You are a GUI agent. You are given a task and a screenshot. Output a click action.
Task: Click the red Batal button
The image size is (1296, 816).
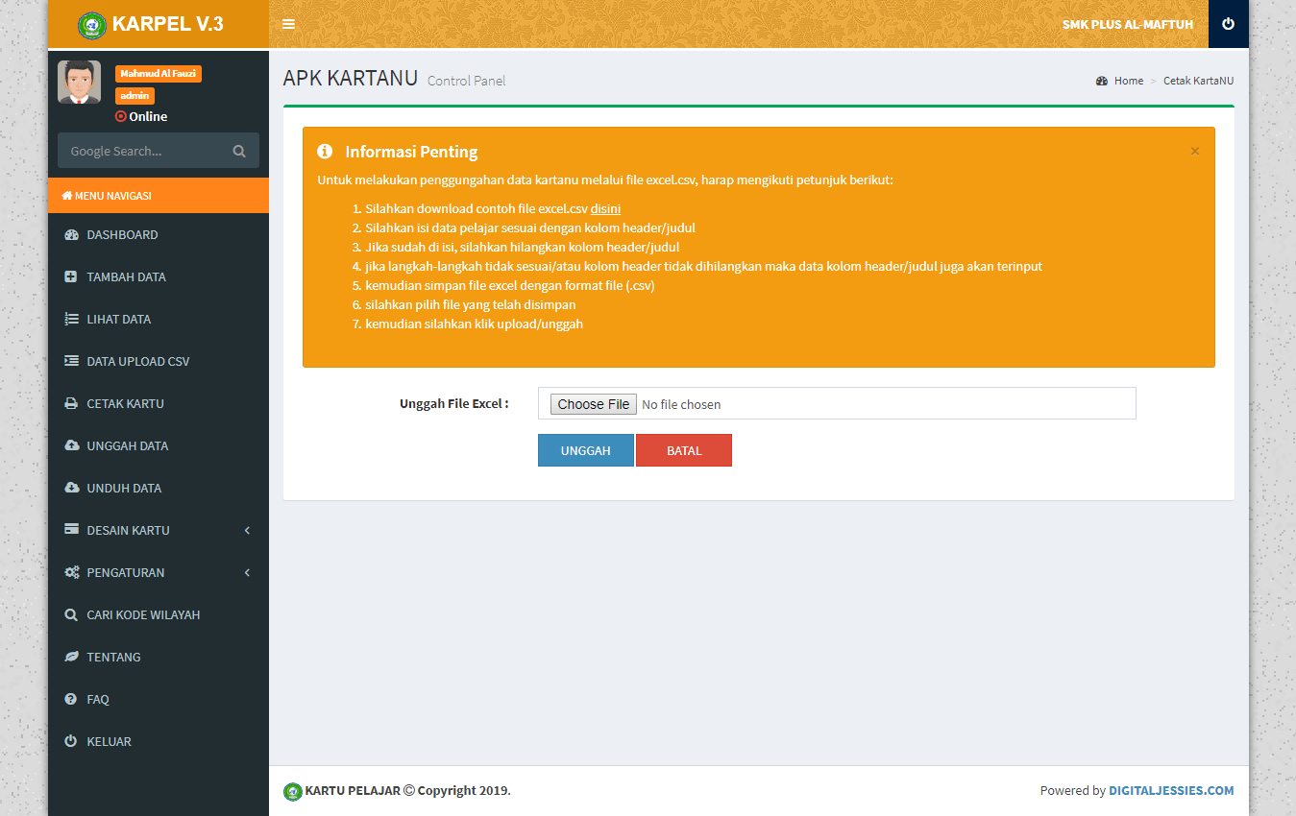coord(684,450)
